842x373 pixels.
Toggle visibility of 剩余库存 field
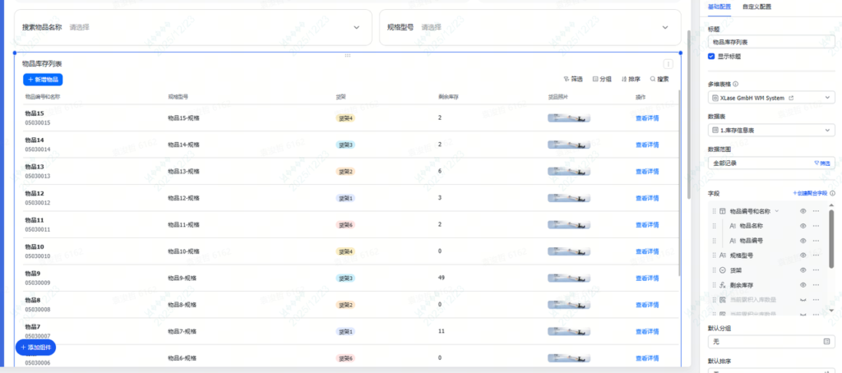803,284
